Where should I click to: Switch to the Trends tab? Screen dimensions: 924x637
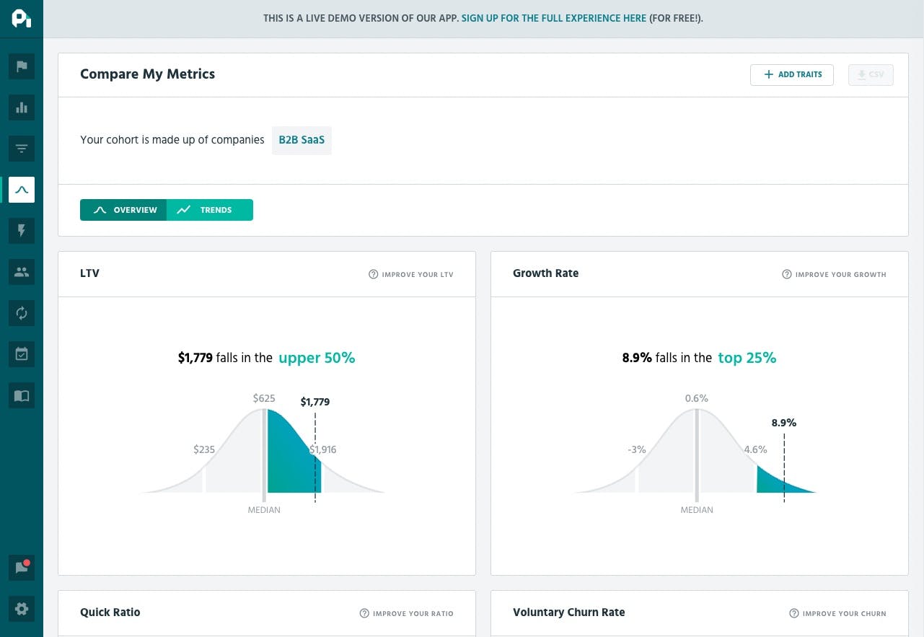[x=210, y=210]
